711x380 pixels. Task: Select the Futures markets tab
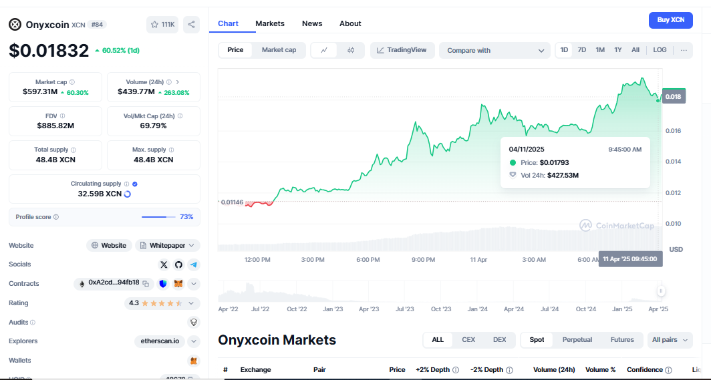click(622, 340)
